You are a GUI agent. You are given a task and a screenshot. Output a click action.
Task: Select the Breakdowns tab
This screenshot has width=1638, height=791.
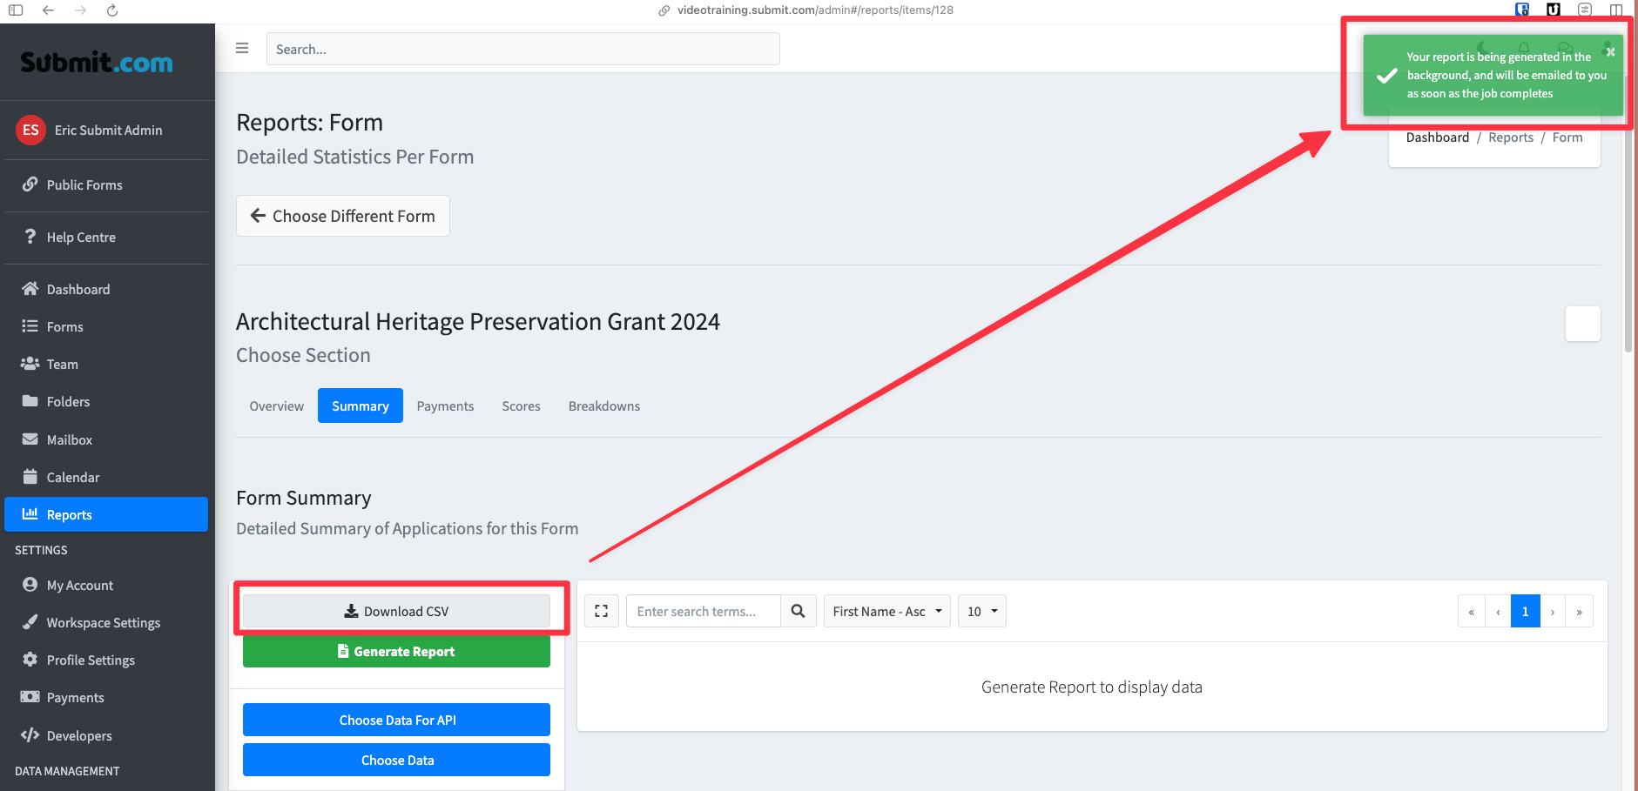603,406
